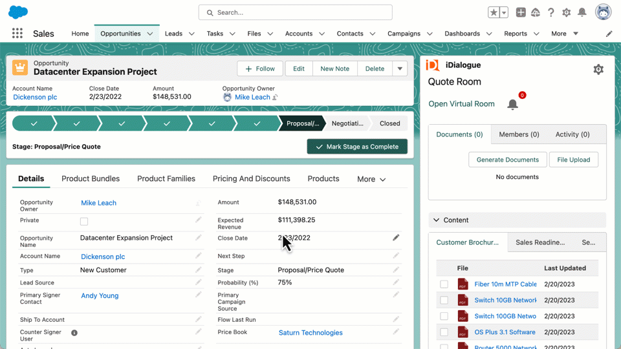Open the Notifications bell in header
Image resolution: width=621 pixels, height=349 pixels.
coord(582,12)
